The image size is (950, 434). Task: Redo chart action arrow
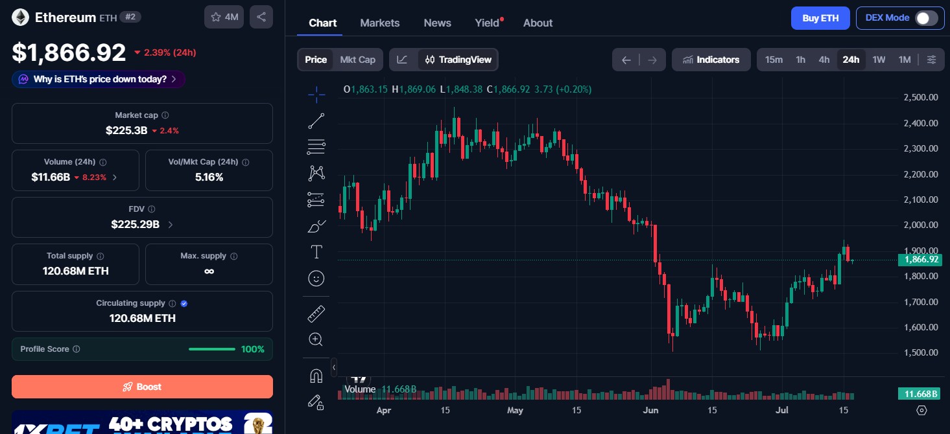[x=652, y=60]
